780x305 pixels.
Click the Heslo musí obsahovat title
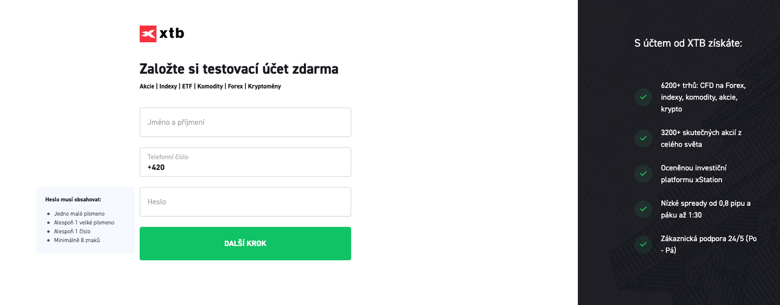(73, 200)
